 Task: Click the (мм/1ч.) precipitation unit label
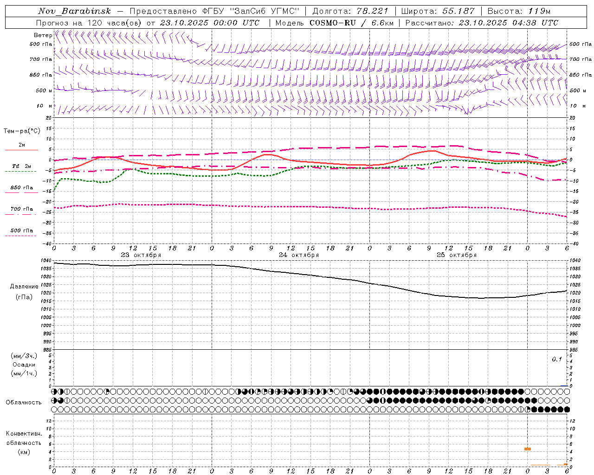24,373
